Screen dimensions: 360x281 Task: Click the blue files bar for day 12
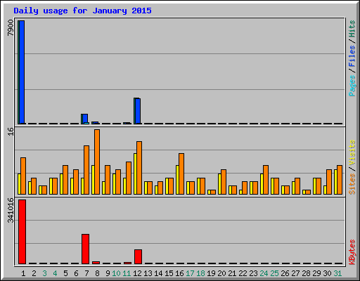[x=138, y=111]
